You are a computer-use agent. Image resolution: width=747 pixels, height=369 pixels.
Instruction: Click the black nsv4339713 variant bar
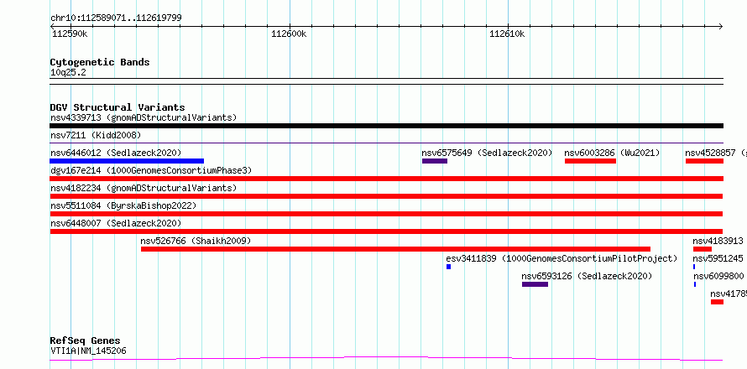pyautogui.click(x=386, y=126)
